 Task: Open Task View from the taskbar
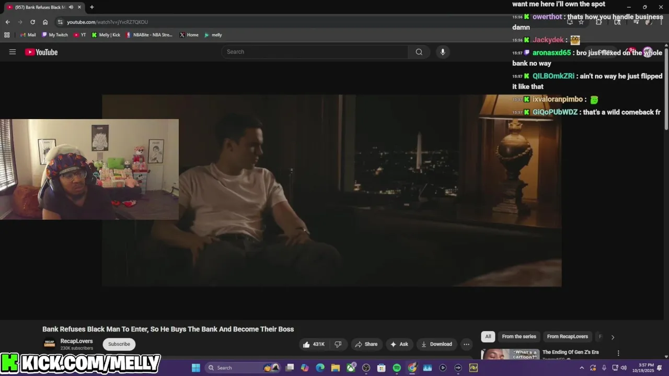(290, 368)
